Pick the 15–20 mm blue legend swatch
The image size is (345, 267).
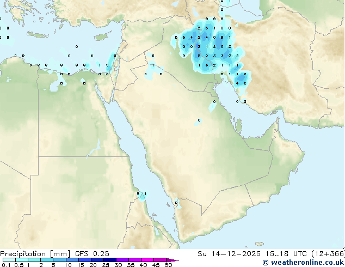pyautogui.click(x=84, y=260)
